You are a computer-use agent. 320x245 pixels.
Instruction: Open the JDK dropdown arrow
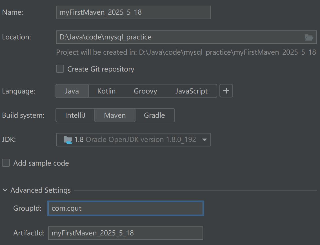pyautogui.click(x=204, y=140)
